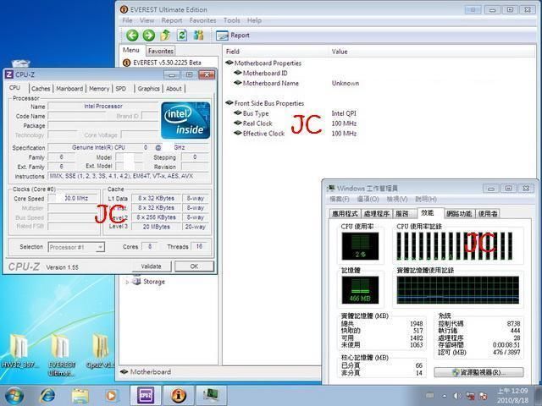Open the EVEREST Report menu
This screenshot has height=406, width=542.
(172, 20)
